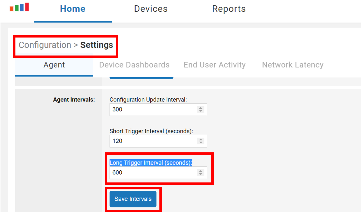Click the Configuration Update Interval label
361x212 pixels.
click(148, 99)
